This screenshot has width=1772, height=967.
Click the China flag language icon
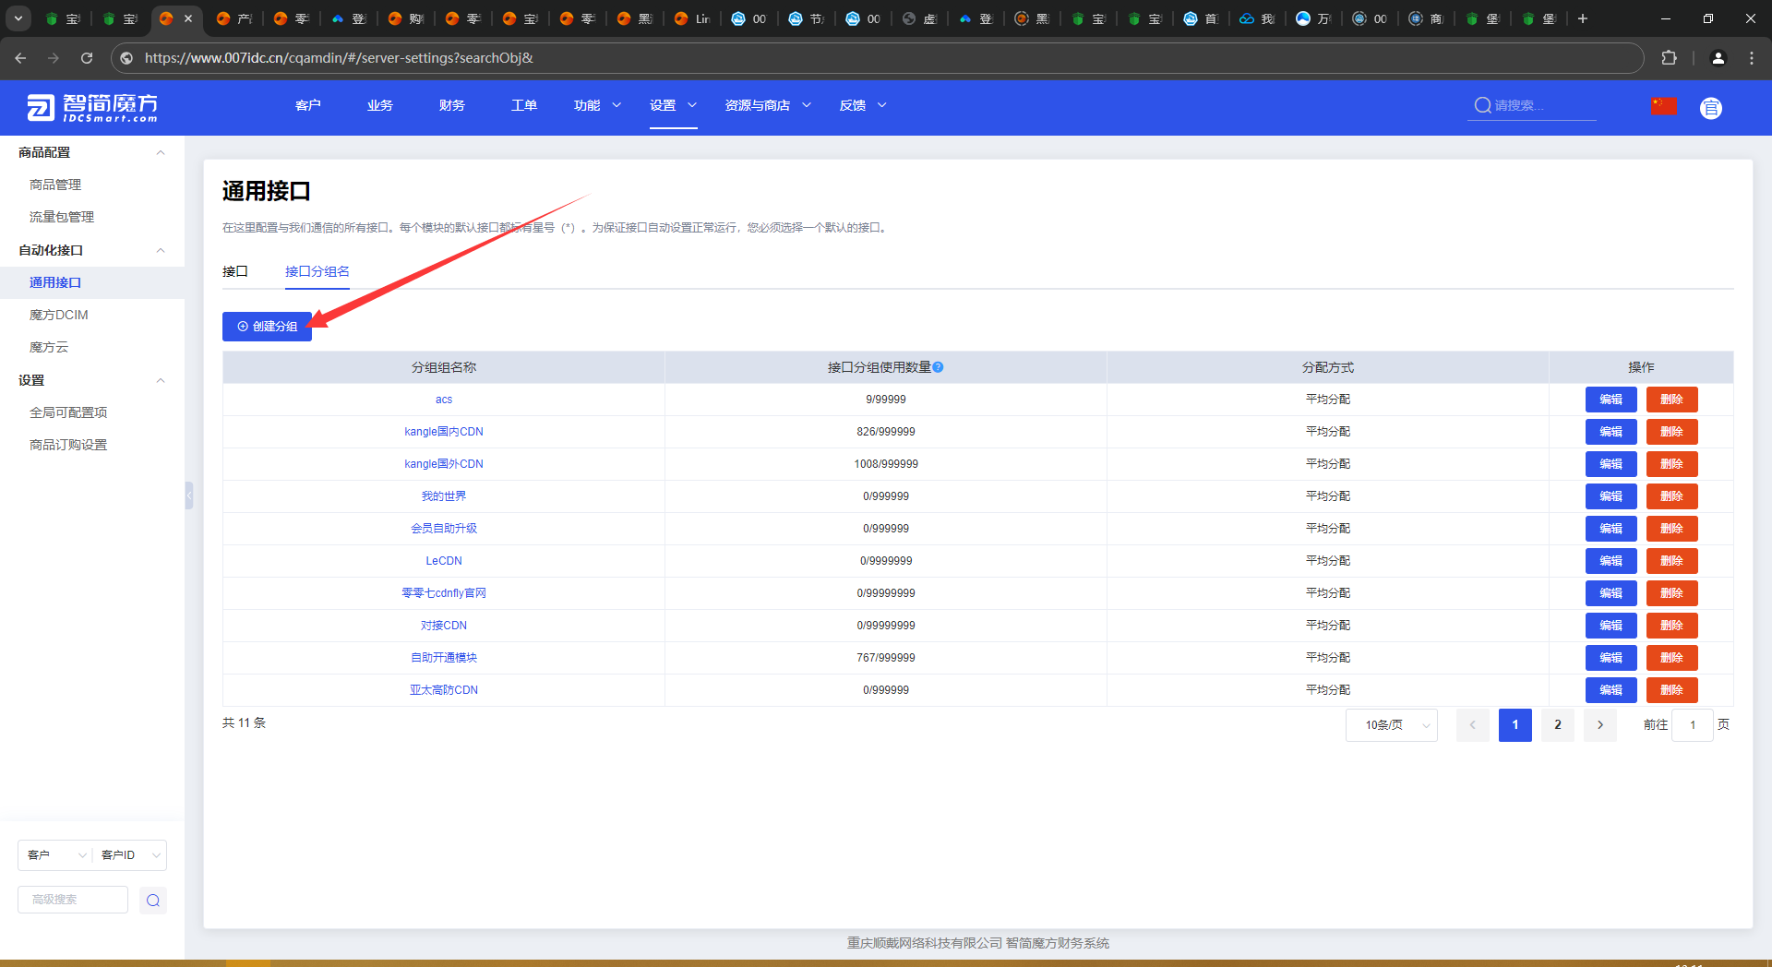coord(1664,106)
